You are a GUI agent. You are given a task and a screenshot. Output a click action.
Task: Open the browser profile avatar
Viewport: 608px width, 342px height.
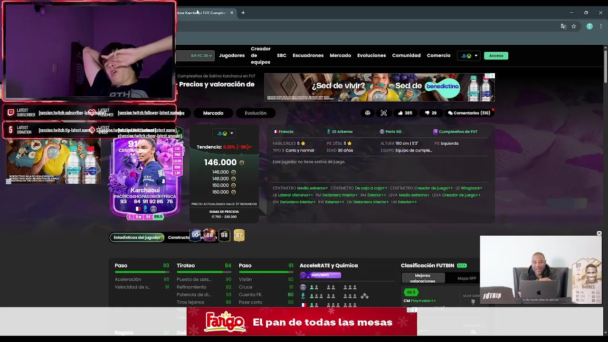[589, 27]
